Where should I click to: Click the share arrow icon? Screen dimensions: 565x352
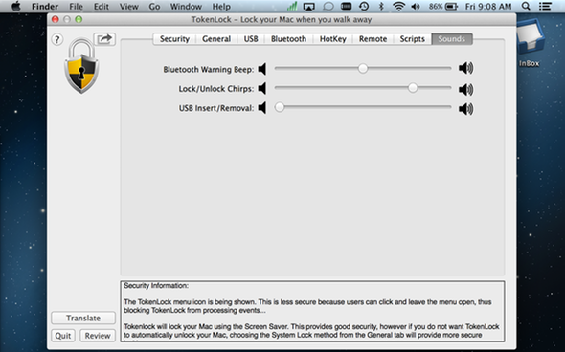(104, 38)
